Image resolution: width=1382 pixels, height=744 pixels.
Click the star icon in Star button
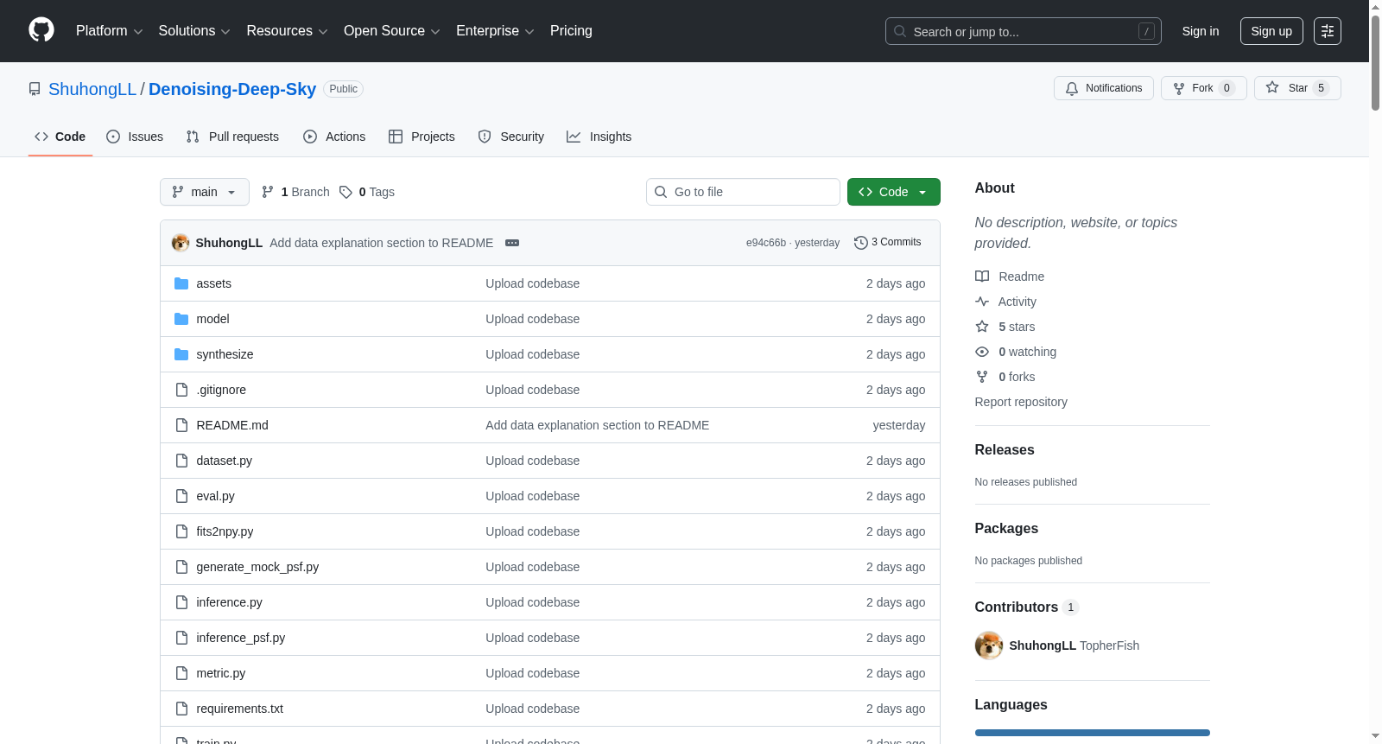1272,87
